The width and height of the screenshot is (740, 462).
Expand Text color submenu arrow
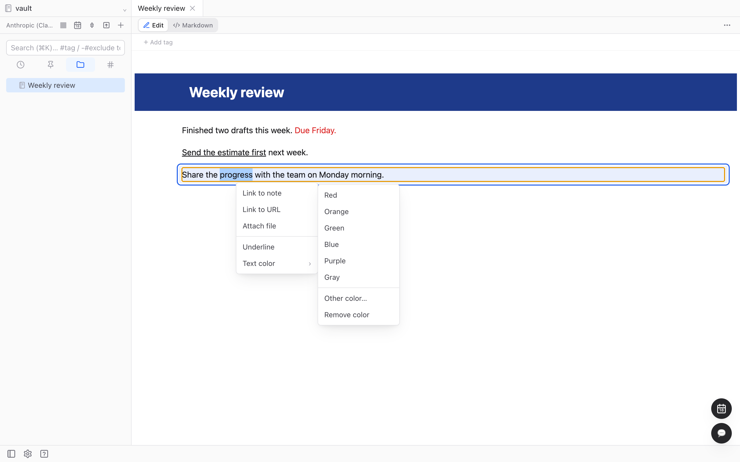[310, 264]
